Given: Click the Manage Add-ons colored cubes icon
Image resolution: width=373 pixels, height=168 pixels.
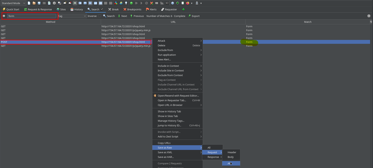Looking at the screenshot, I should pyautogui.click(x=116, y=3).
